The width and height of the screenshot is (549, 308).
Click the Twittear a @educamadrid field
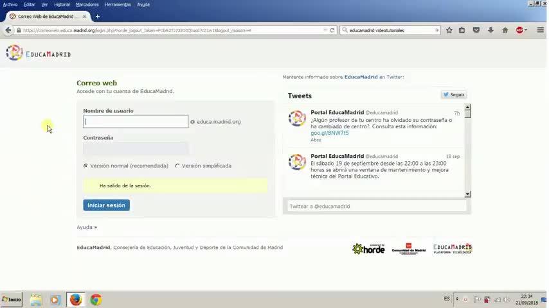pos(377,206)
